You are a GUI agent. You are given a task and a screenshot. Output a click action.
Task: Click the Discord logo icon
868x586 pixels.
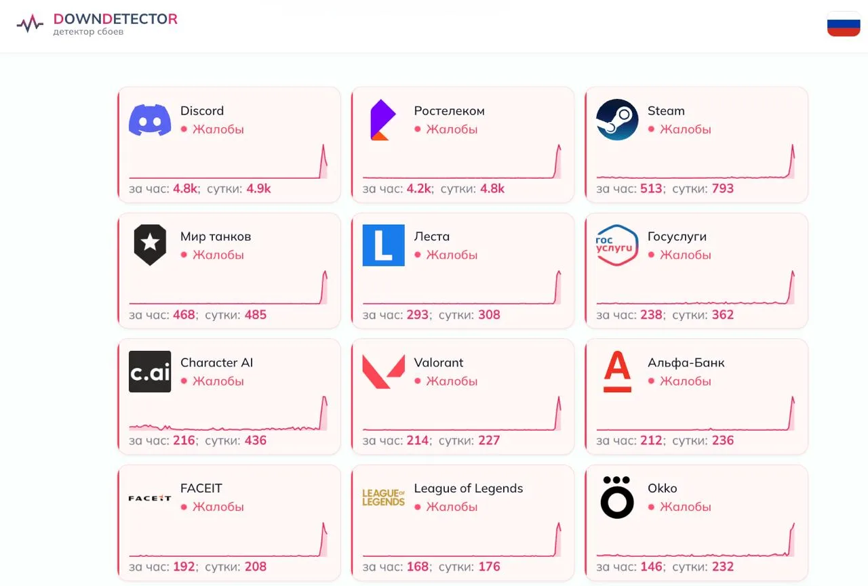pyautogui.click(x=150, y=120)
